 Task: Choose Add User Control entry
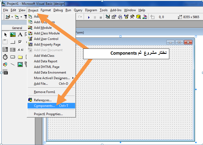pos(52,39)
